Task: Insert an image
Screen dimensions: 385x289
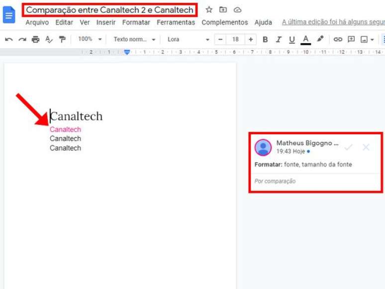Action: [364, 39]
